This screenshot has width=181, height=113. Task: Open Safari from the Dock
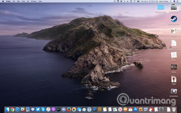(17, 109)
